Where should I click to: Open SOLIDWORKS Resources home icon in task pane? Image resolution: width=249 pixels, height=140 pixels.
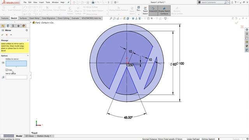coord(247,30)
